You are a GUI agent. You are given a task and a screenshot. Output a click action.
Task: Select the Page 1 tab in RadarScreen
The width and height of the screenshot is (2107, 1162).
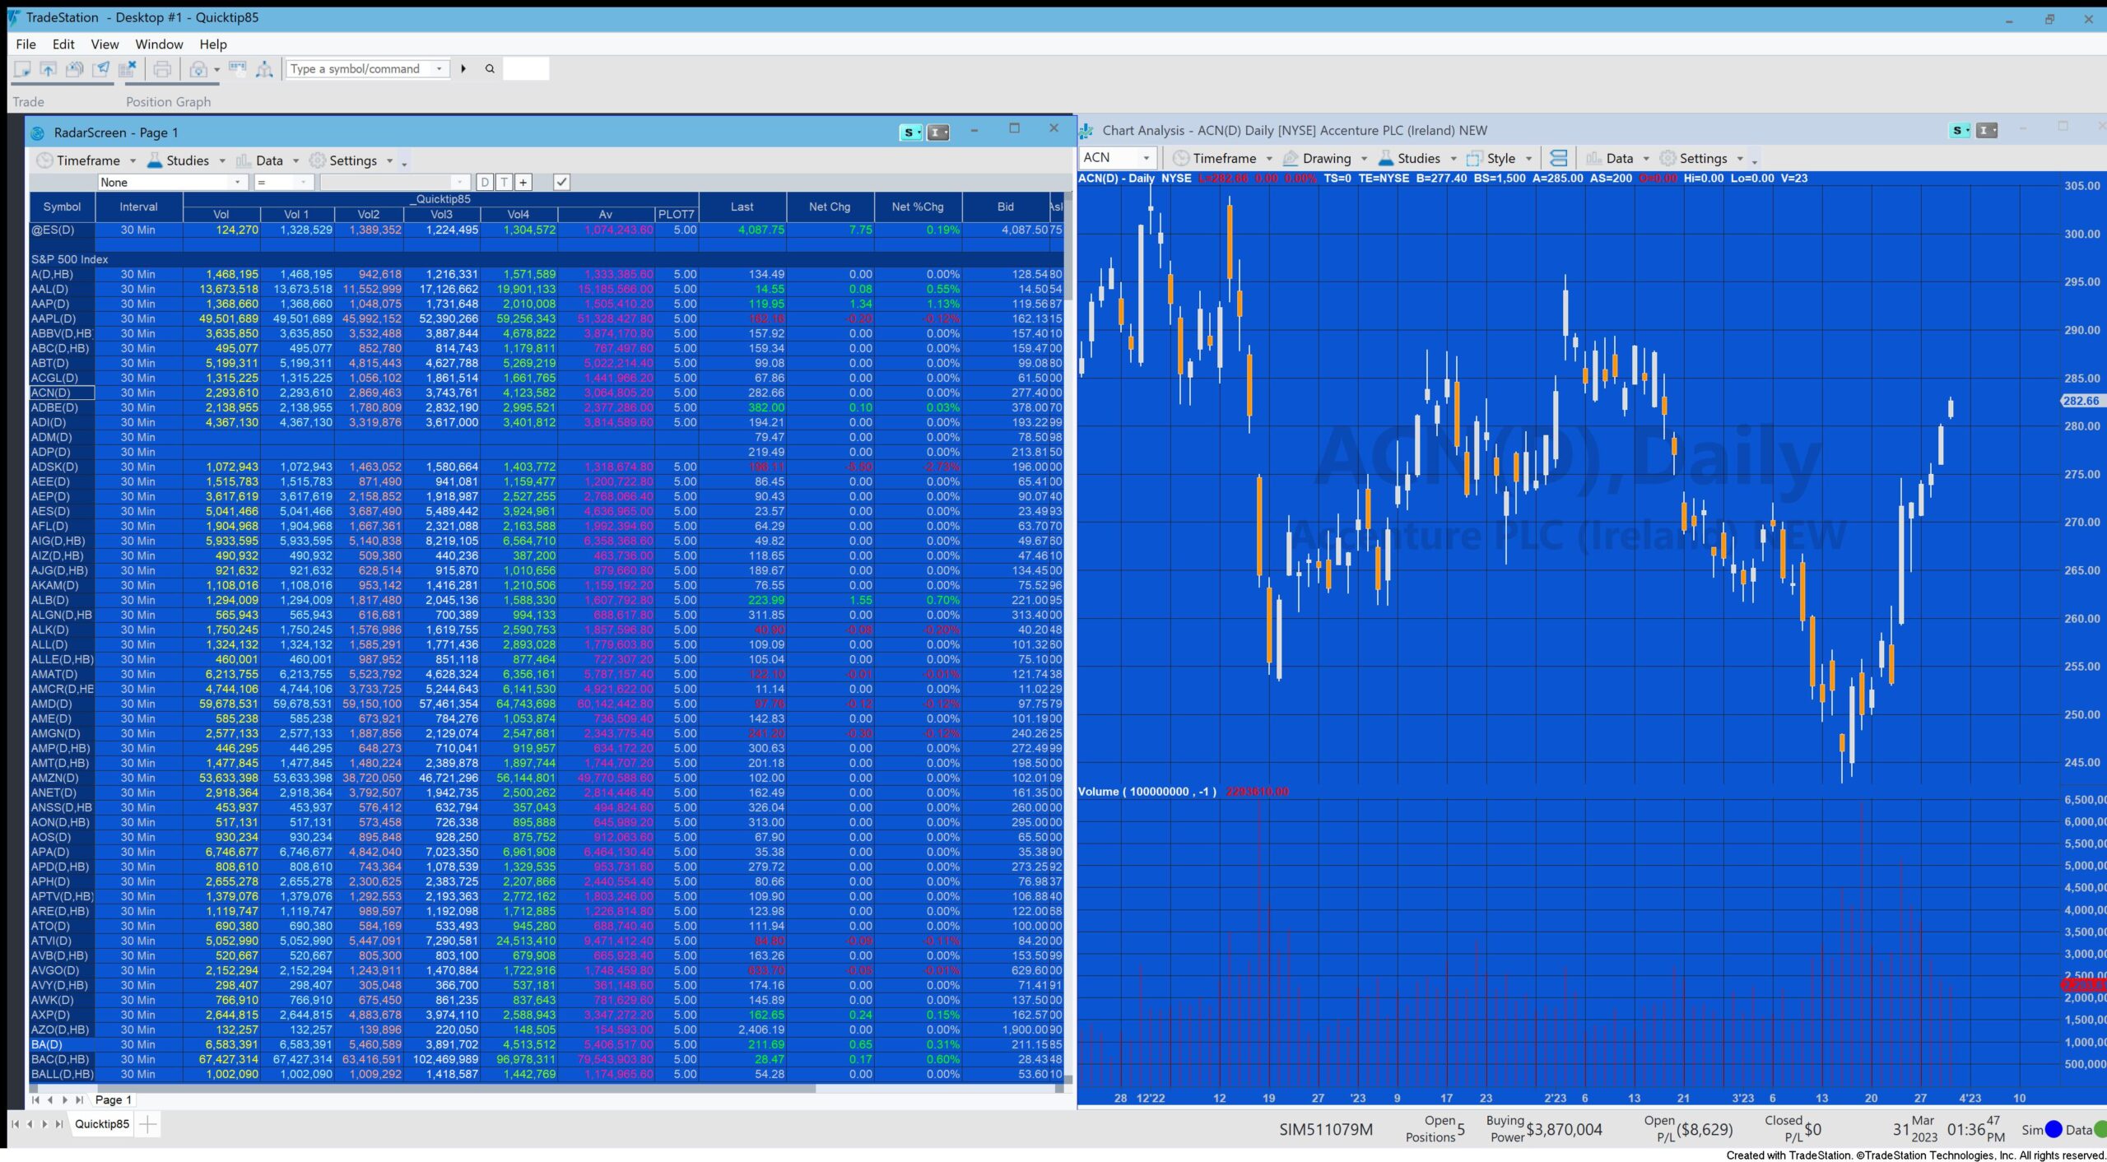(113, 1099)
